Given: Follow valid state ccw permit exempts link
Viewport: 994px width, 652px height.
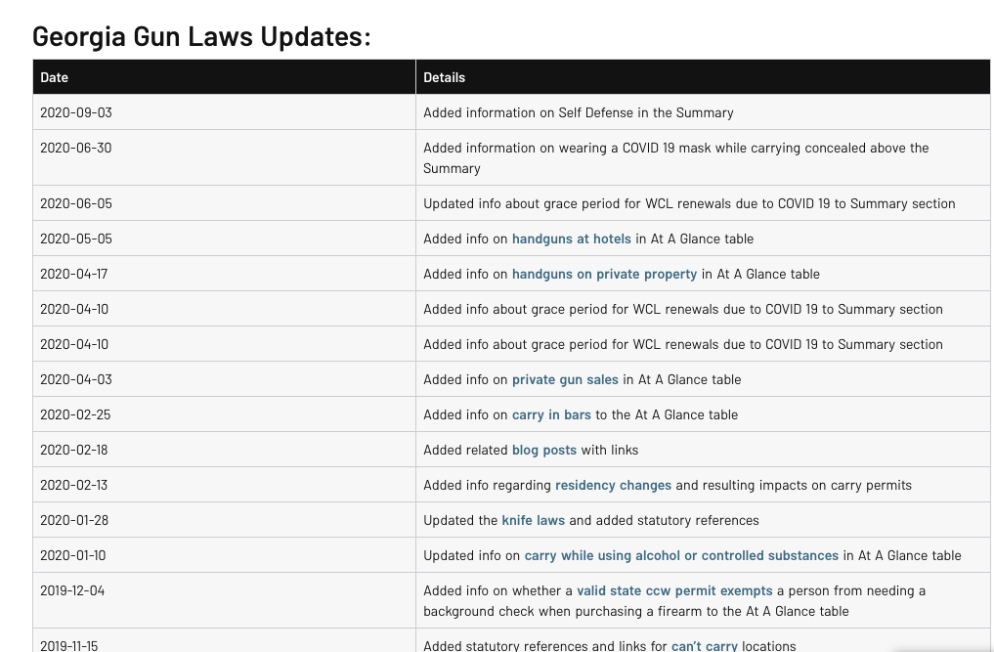Looking at the screenshot, I should pos(674,591).
